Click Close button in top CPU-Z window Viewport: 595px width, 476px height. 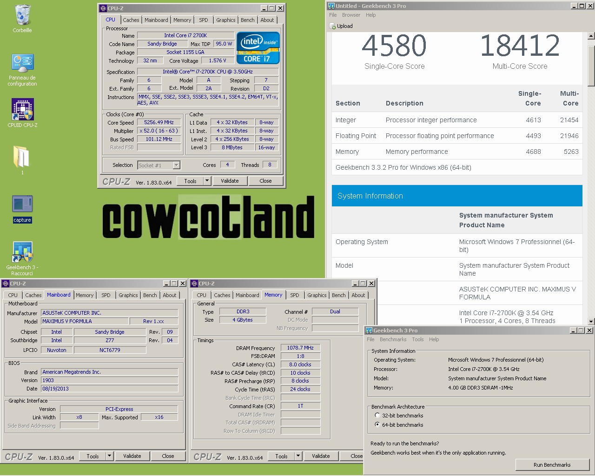(x=265, y=181)
